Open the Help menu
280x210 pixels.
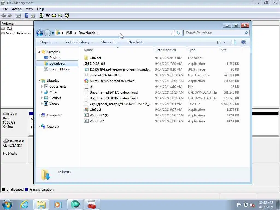[x=40, y=9]
